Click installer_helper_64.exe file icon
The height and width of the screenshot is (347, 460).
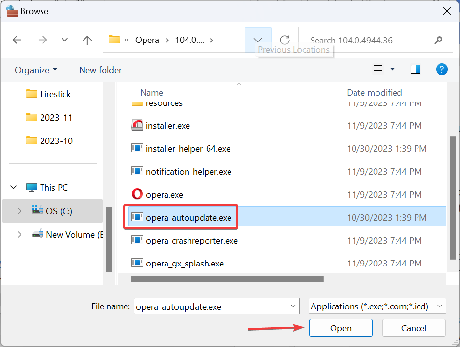pyautogui.click(x=137, y=148)
